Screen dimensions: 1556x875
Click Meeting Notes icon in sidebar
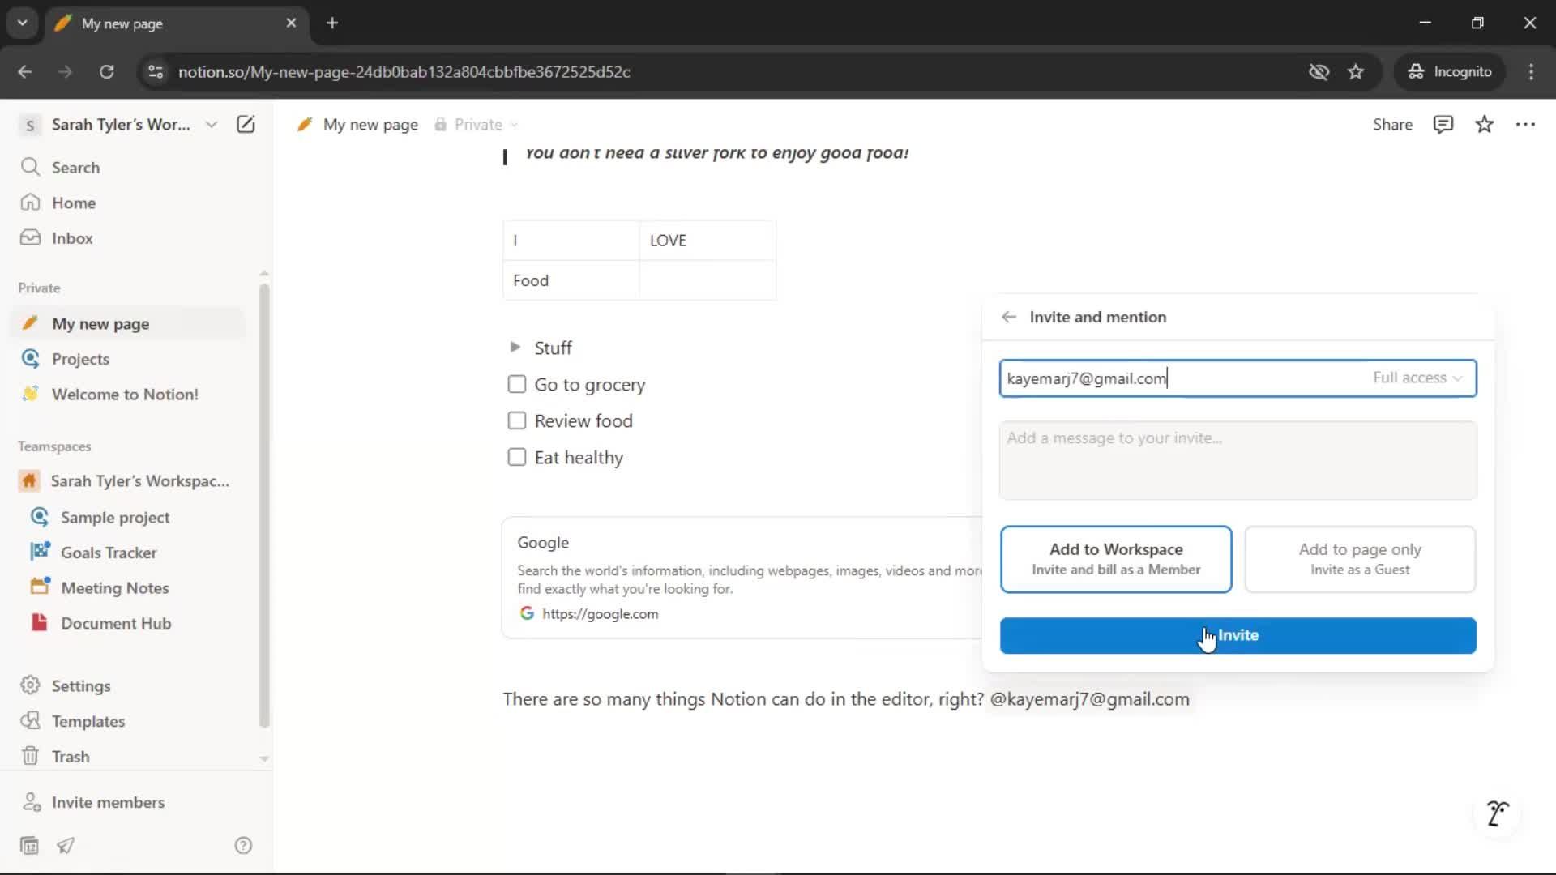[x=40, y=587]
